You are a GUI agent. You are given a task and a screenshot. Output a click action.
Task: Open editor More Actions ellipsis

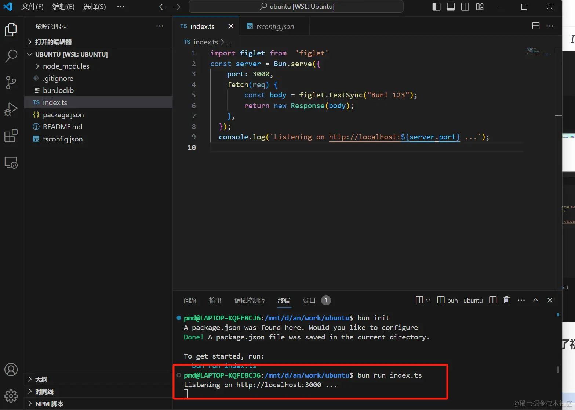[550, 26]
